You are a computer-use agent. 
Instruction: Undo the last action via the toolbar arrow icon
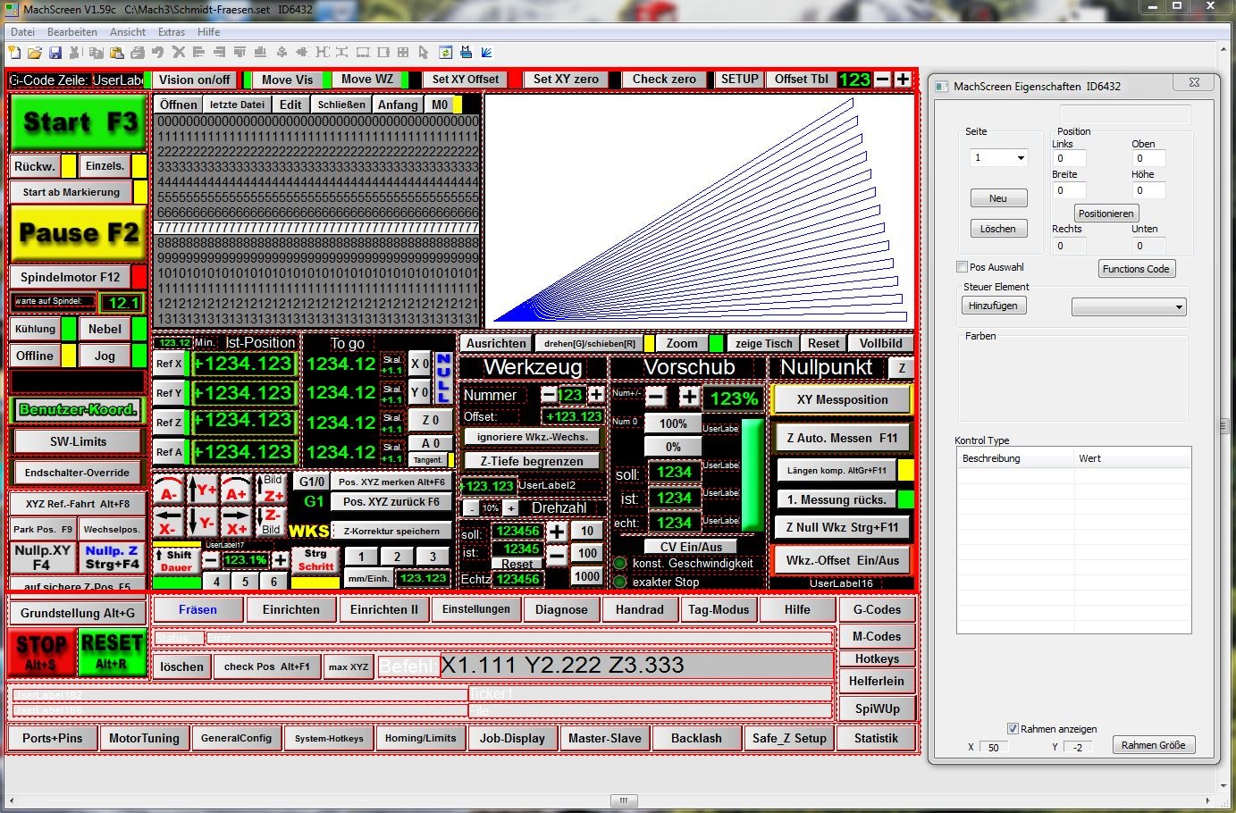click(156, 52)
